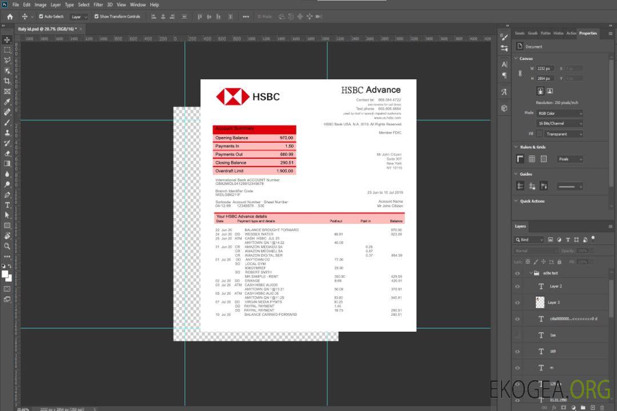Add layer mask icon at panel bottom
The height and width of the screenshot is (411, 617).
[x=563, y=408]
